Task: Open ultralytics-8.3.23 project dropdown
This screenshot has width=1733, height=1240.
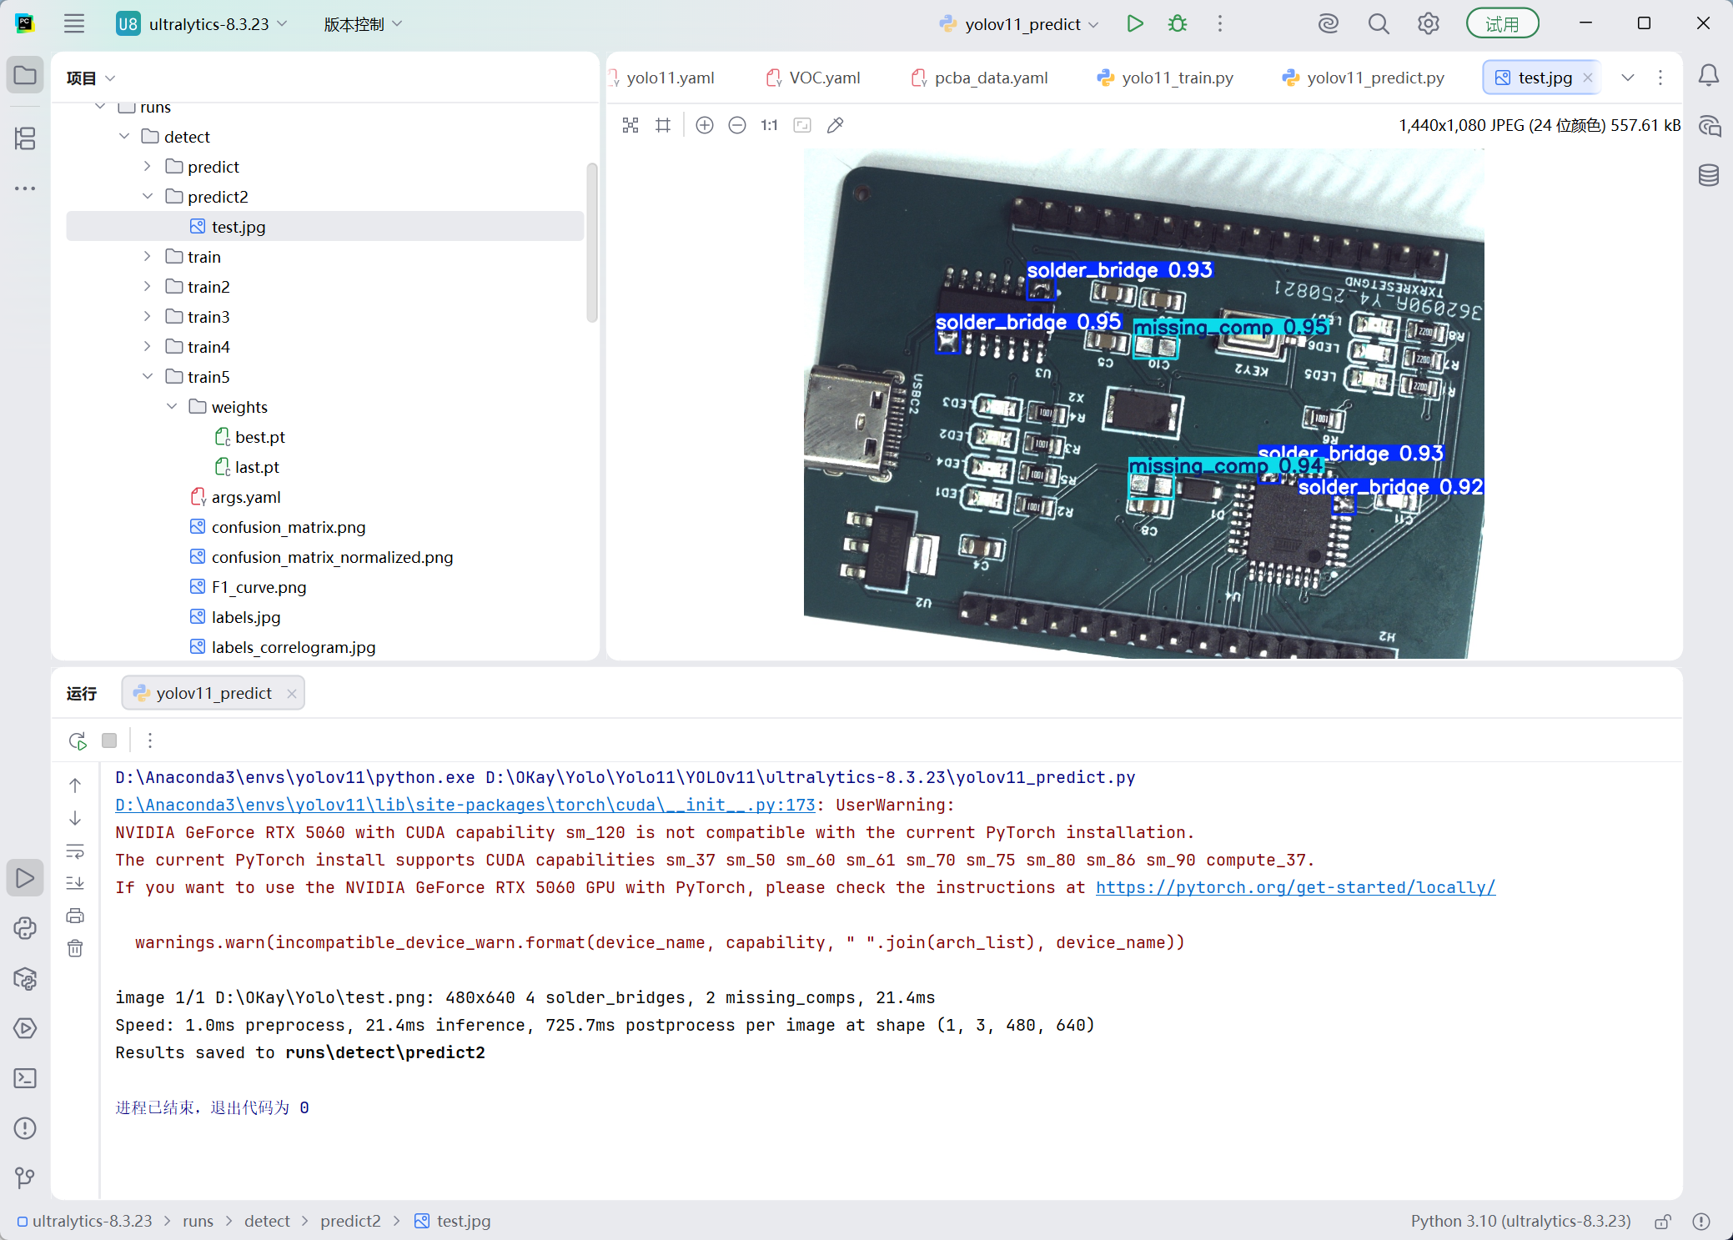Action: pos(203,24)
